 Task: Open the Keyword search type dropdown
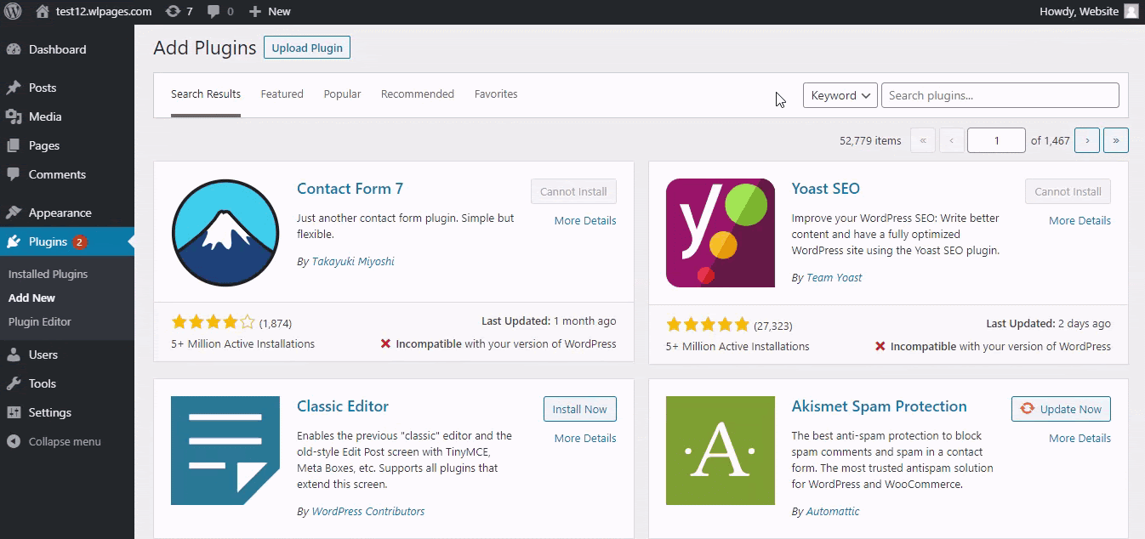pyautogui.click(x=840, y=95)
